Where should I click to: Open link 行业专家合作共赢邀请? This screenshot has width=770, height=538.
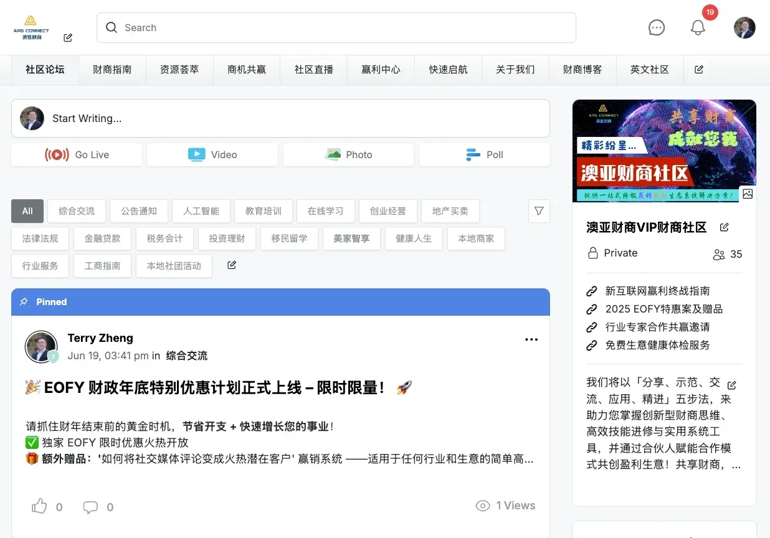[657, 327]
